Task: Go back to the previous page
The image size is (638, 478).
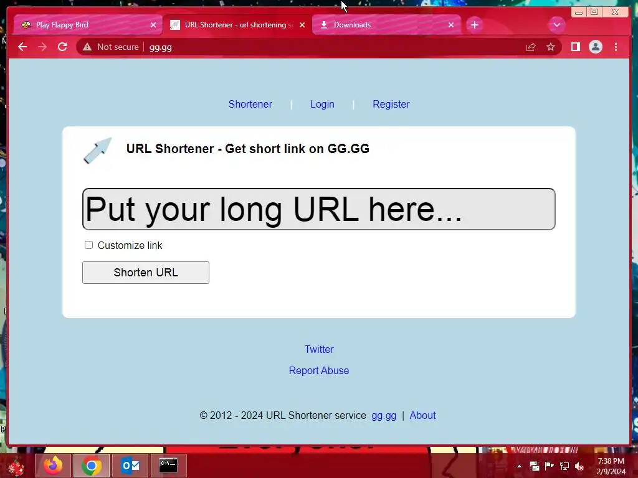Action: pos(22,47)
